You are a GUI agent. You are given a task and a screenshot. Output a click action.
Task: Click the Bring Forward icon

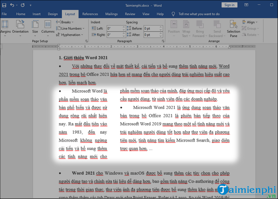tap(200, 24)
